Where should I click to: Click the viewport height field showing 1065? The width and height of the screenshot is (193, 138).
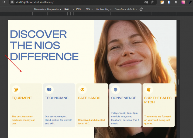click(78, 9)
